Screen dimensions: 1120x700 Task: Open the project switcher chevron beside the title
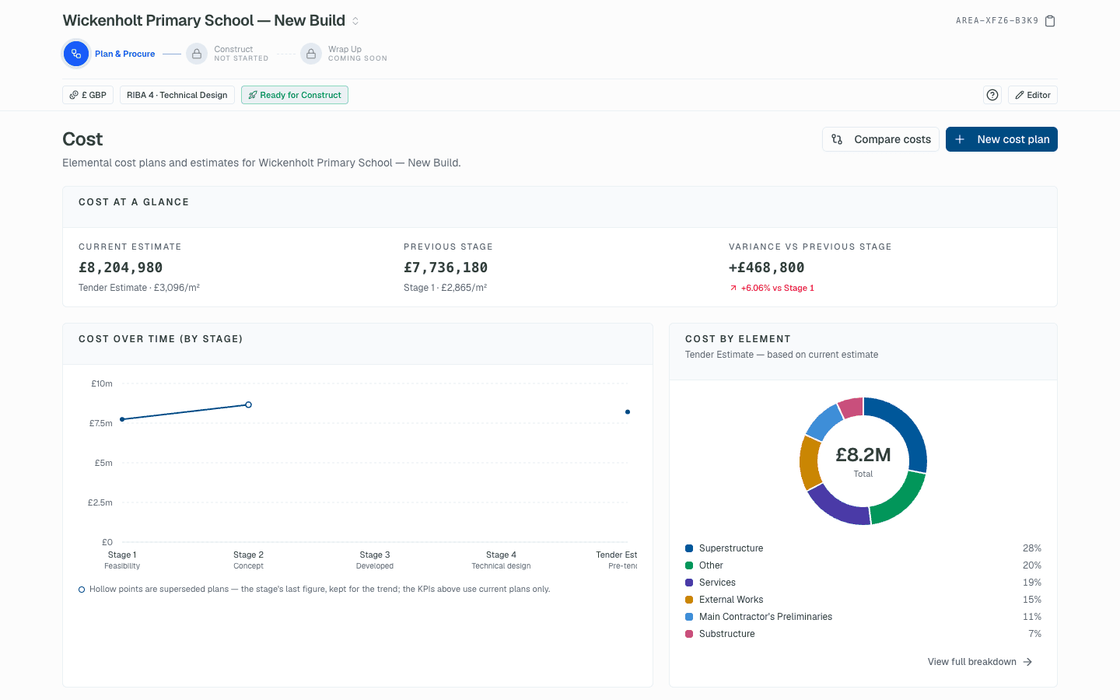[355, 21]
